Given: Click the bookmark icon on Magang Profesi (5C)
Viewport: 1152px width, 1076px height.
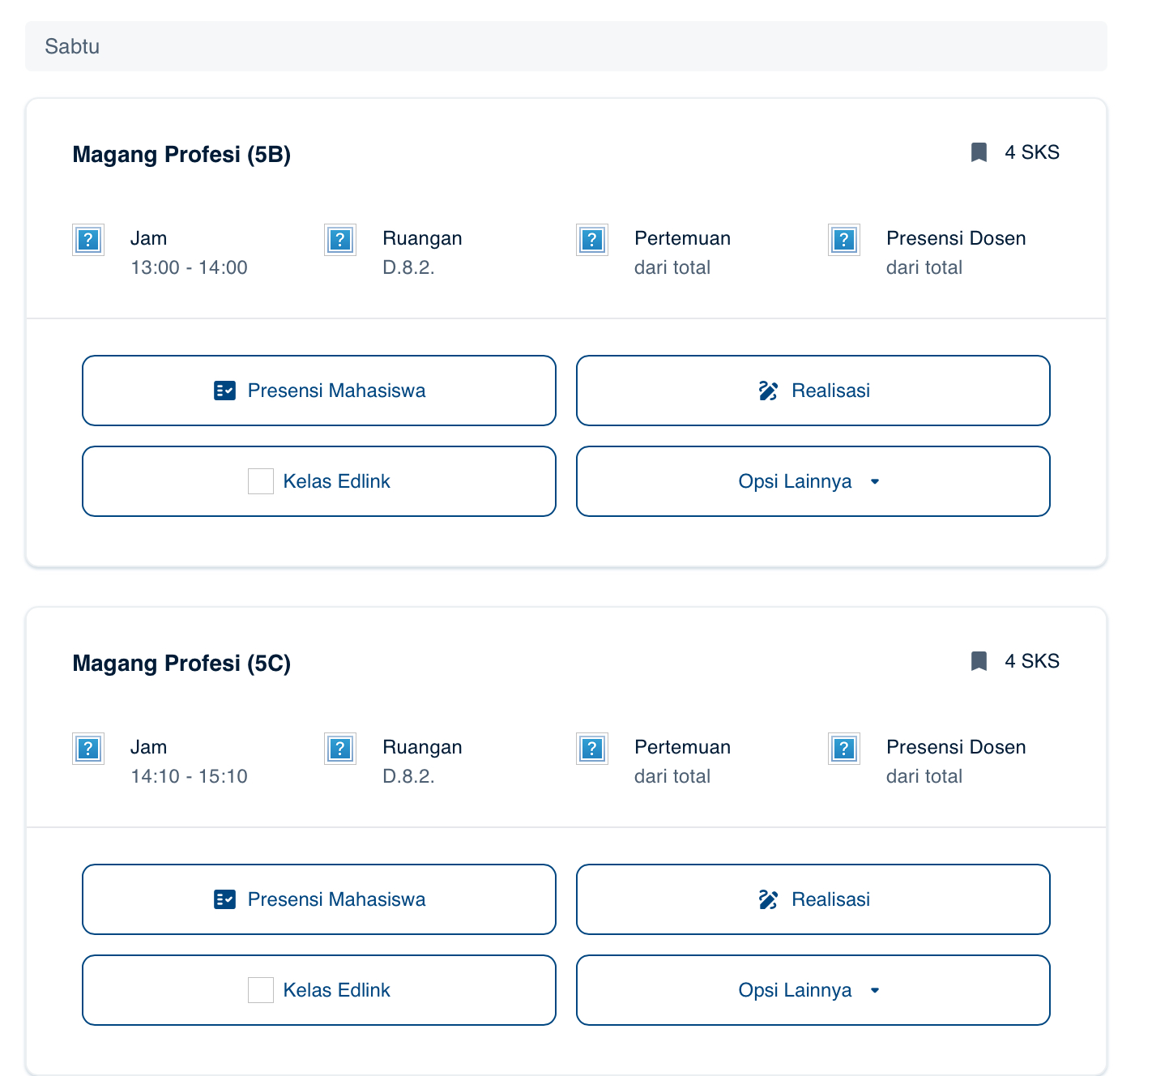Looking at the screenshot, I should click(x=979, y=661).
